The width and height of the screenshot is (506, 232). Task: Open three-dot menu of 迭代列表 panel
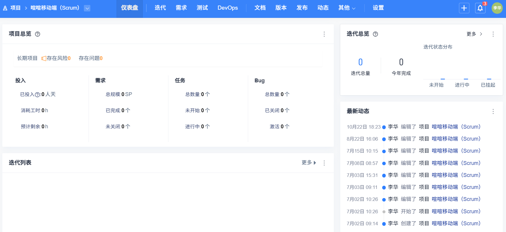[x=324, y=163]
